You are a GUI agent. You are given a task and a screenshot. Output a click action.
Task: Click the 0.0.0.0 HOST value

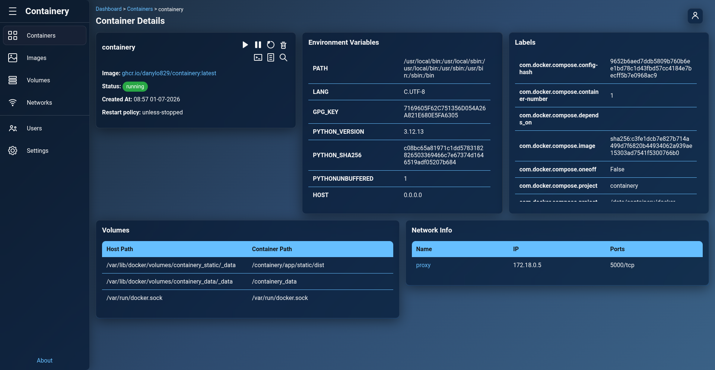[x=413, y=195]
